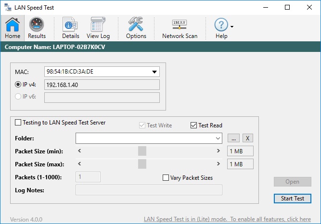This screenshot has width=321, height=224.
Task: Uncheck the Test Read checkbox
Action: click(x=193, y=125)
